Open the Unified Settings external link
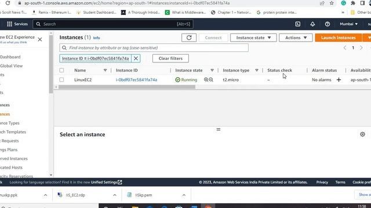371x208 pixels. (x=107, y=183)
